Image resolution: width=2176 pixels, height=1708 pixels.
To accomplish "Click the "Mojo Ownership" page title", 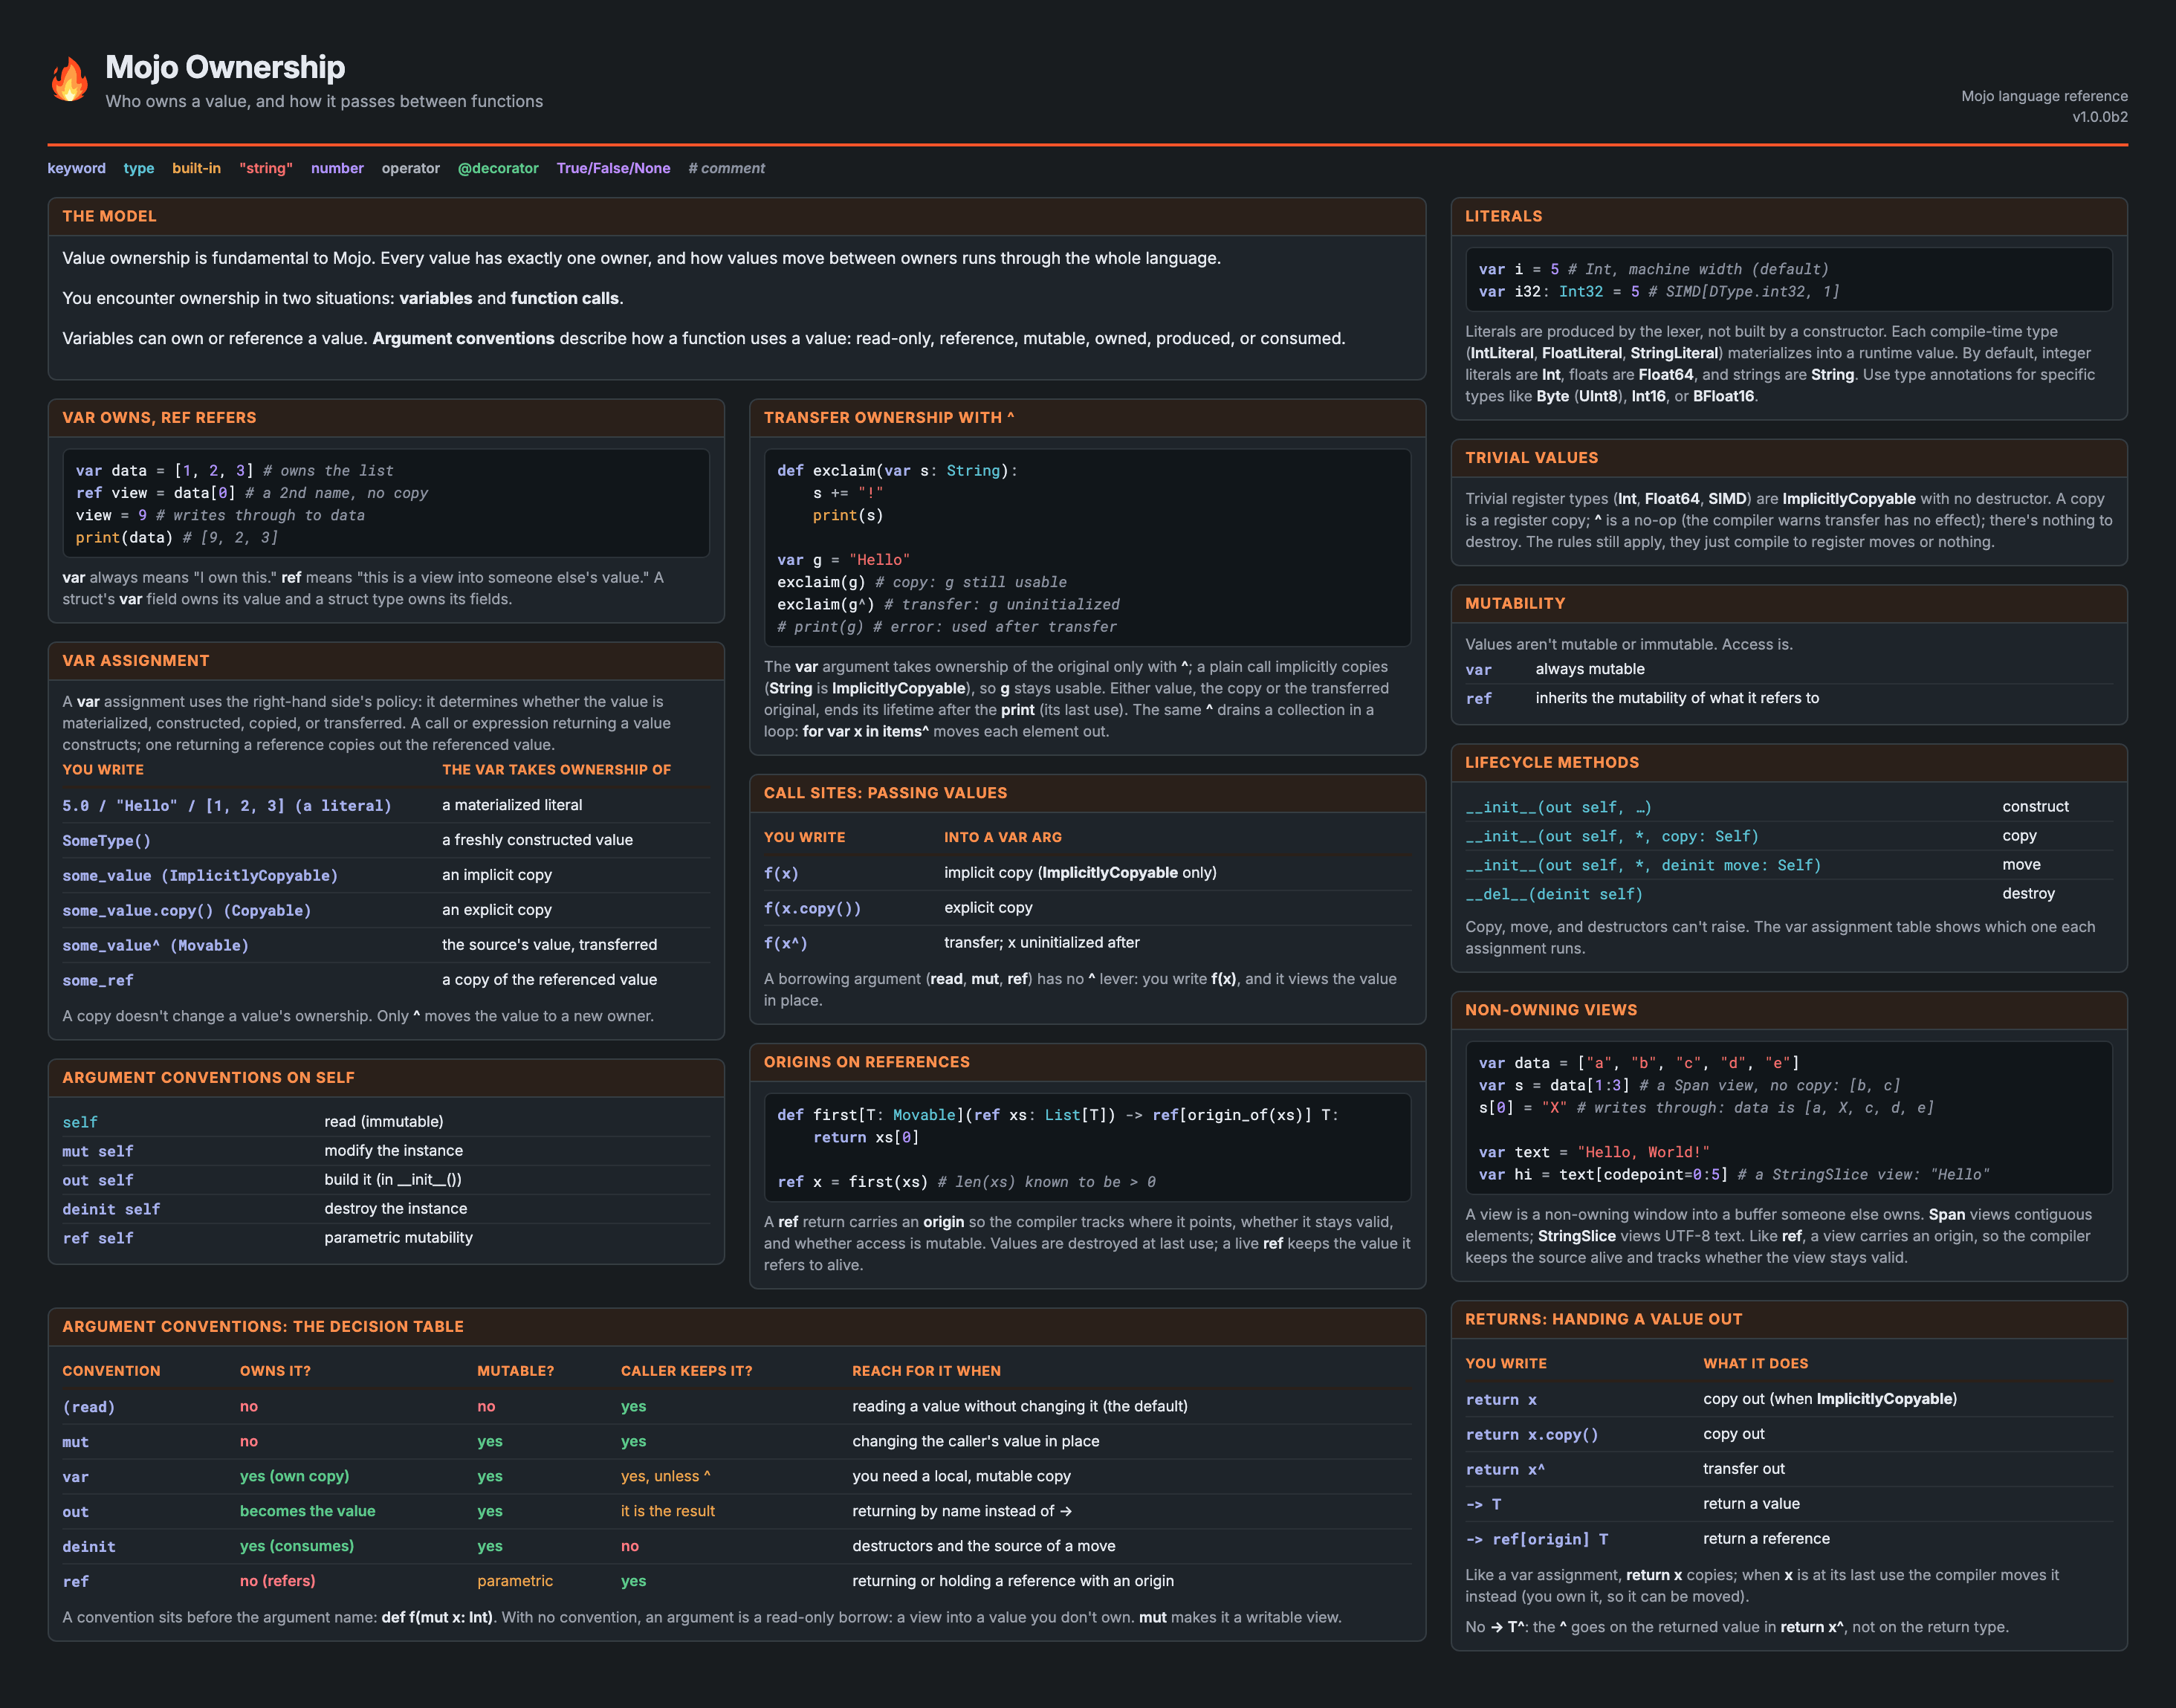I will pyautogui.click(x=225, y=67).
